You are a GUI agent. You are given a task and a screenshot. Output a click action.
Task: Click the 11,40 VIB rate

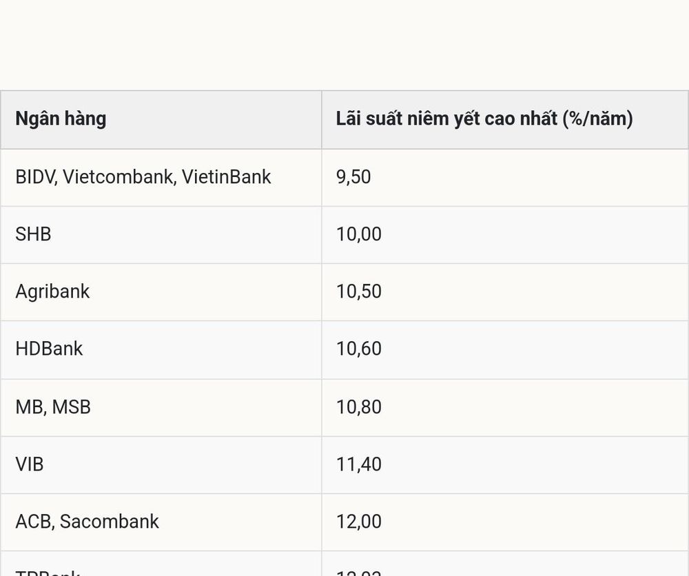coord(358,464)
